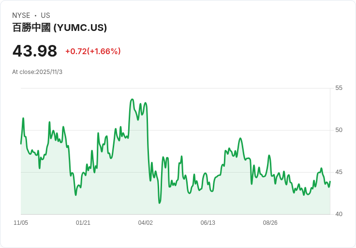Select the 06/13 date on the x-axis
The width and height of the screenshot is (356, 248).
(208, 223)
